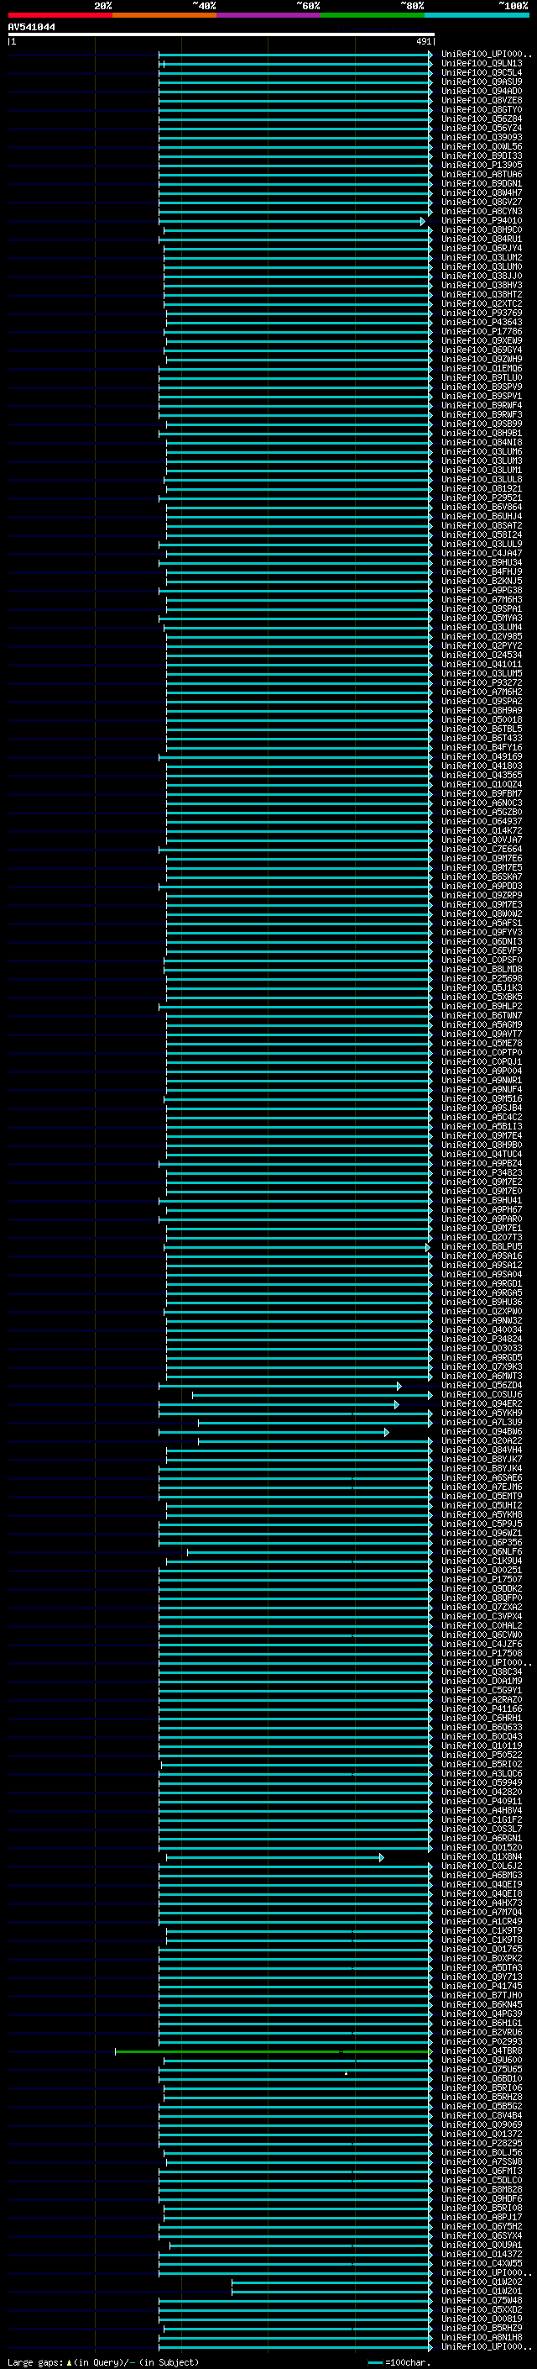Click the UniRef100_Q7X9K3 label
This screenshot has width=537, height=2369.
481,1366
